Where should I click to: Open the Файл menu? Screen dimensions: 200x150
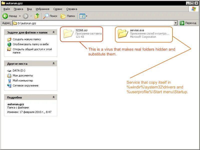tap(7, 9)
